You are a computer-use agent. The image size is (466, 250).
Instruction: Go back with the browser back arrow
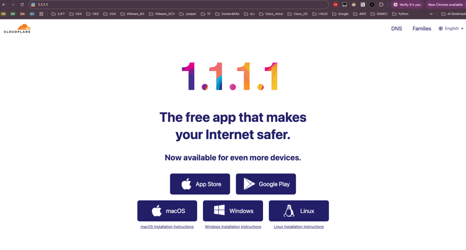[4, 5]
